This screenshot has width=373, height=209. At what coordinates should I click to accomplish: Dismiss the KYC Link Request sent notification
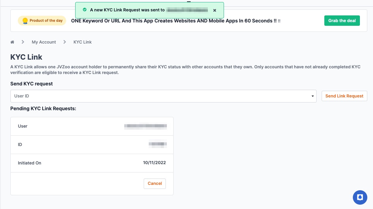215,10
